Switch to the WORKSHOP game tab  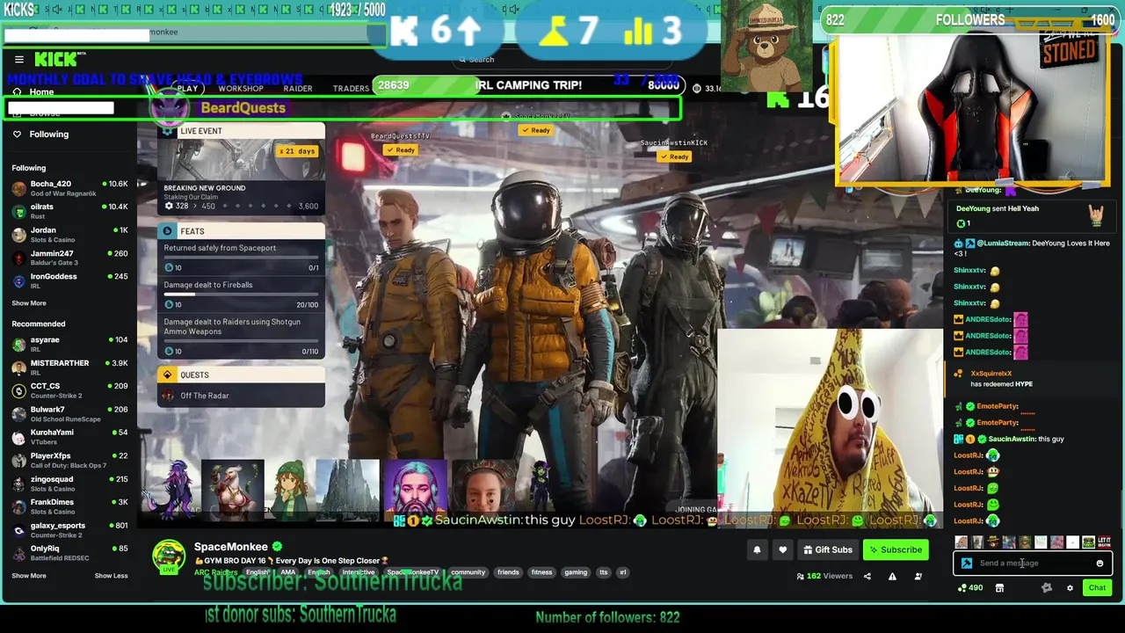click(x=240, y=89)
